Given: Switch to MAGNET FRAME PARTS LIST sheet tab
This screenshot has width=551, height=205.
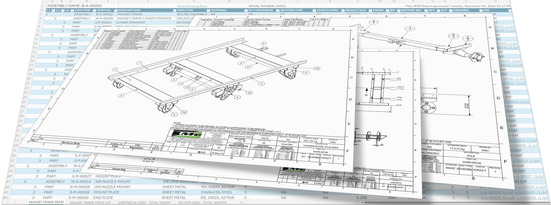Looking at the screenshot, I should coord(91,202).
